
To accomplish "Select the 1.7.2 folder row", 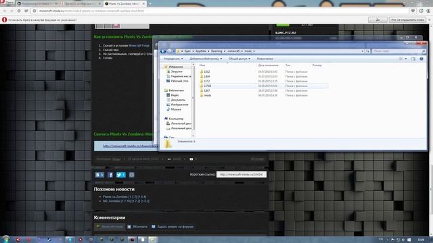I will pos(264,81).
